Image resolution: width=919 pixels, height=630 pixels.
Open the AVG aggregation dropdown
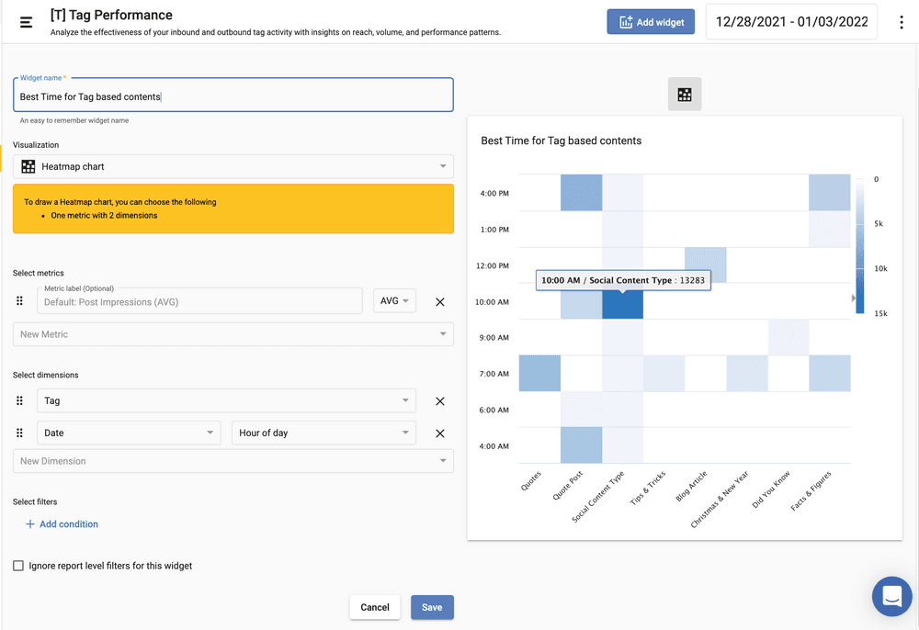(394, 301)
